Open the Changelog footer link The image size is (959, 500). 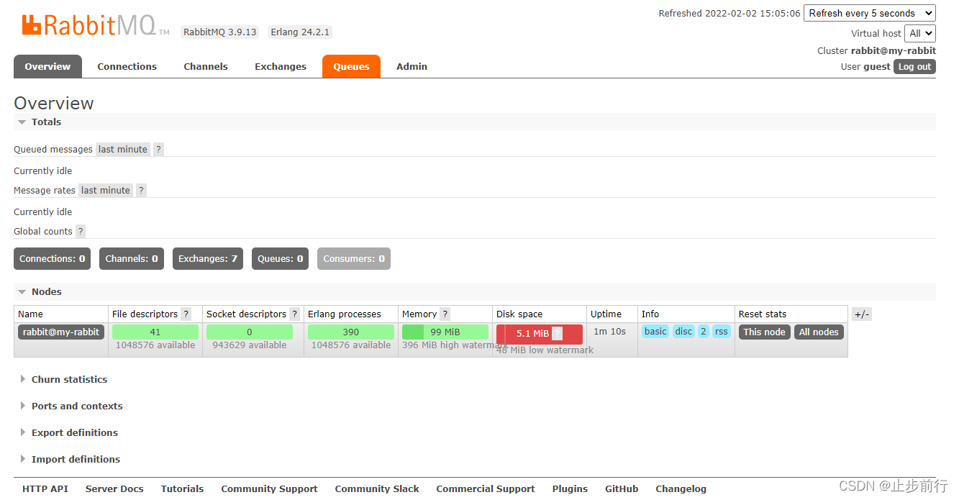681,488
